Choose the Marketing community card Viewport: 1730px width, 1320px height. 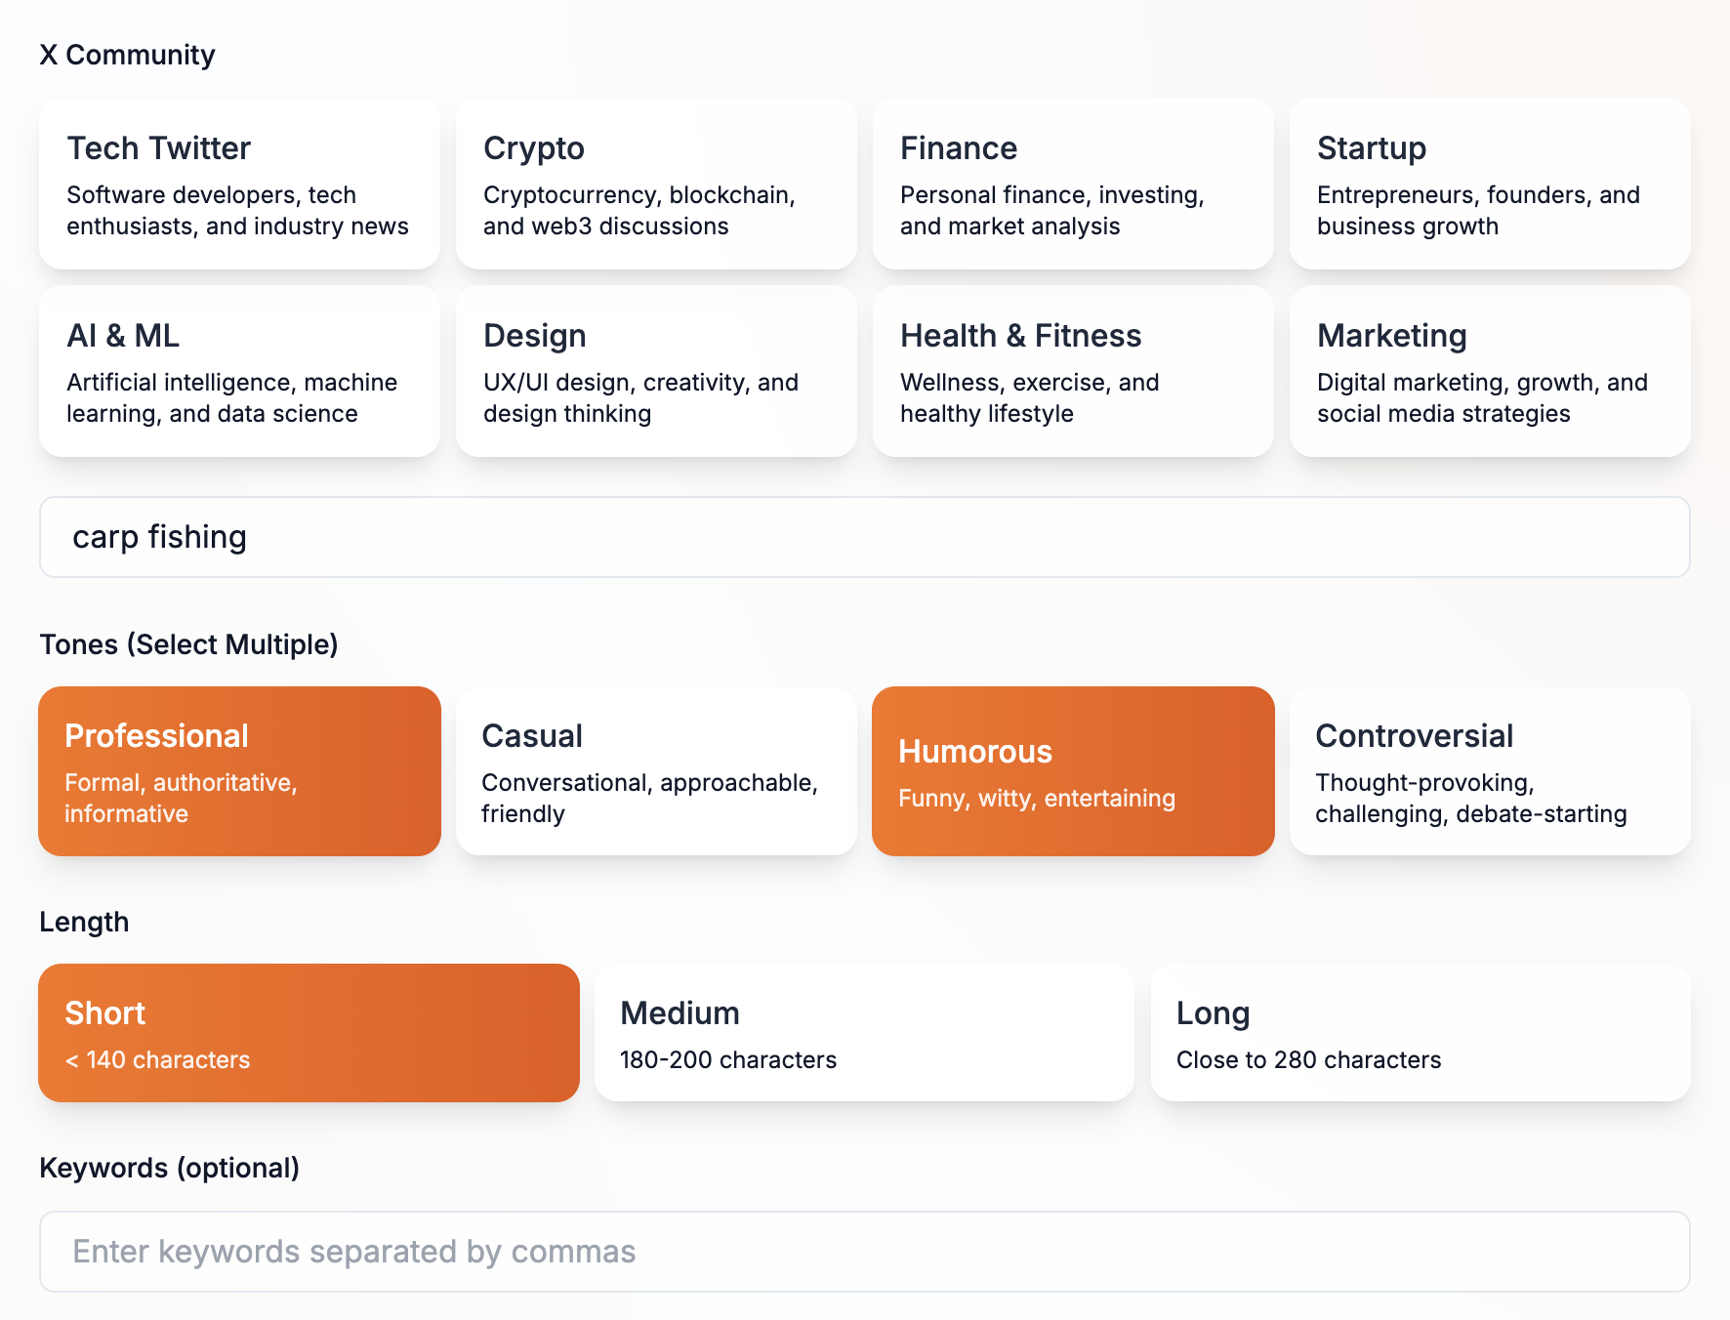click(1490, 371)
